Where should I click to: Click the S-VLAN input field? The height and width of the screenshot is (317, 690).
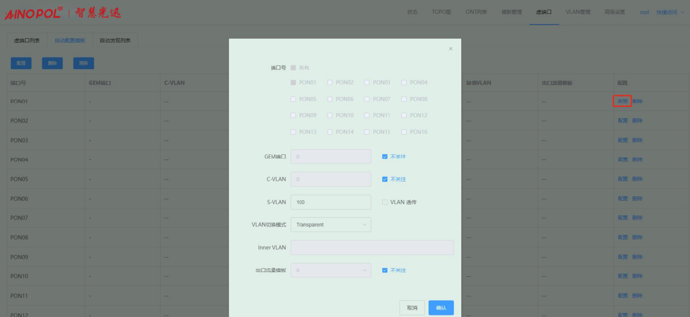pyautogui.click(x=330, y=202)
